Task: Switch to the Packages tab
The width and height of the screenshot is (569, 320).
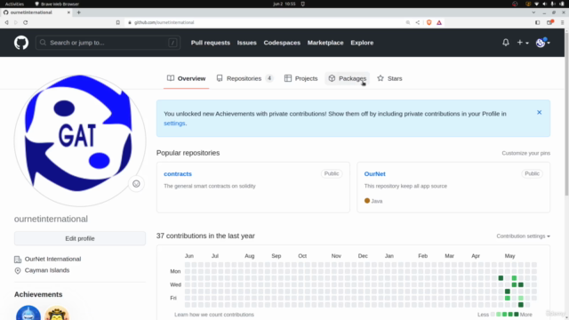Action: coord(348,78)
